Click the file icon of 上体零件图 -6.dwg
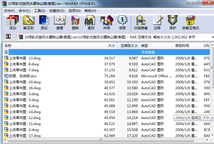The height and width of the screenshot is (144, 214). [6, 106]
